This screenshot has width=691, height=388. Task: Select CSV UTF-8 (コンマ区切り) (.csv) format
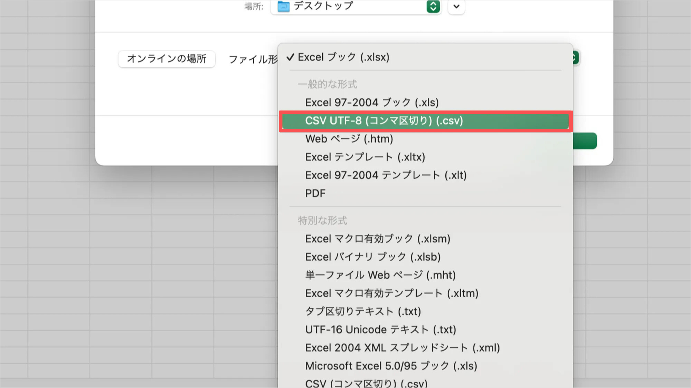pos(384,121)
